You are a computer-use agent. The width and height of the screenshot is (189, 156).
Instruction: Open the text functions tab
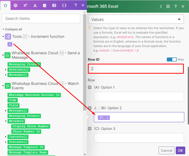point(35,5)
